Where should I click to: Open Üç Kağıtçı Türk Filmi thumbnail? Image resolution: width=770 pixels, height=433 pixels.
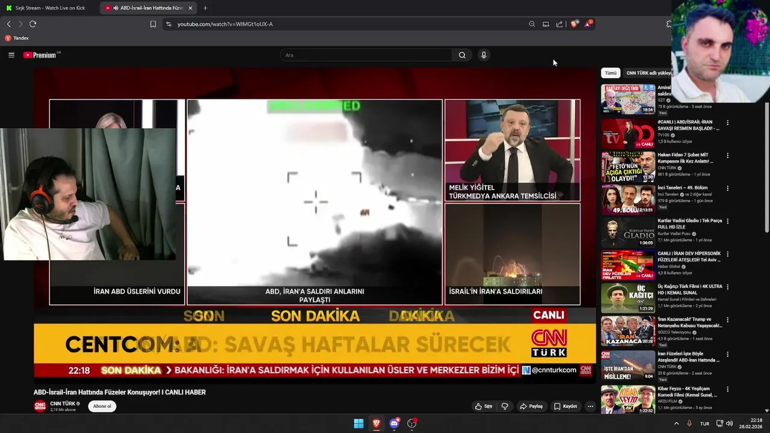coord(628,298)
